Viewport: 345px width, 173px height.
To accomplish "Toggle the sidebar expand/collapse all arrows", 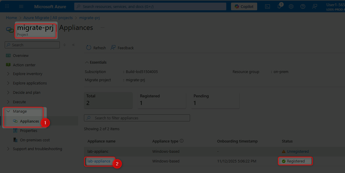I will pyautogui.click(x=65, y=45).
